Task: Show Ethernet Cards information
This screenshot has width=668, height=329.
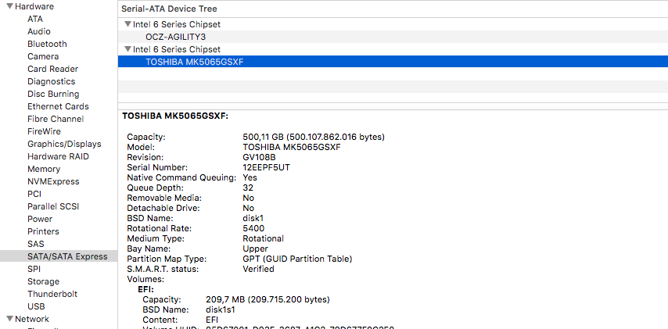Action: 58,106
